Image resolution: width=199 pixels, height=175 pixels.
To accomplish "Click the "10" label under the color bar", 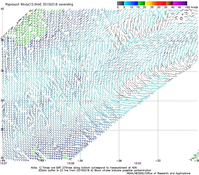I will pyautogui.click(x=132, y=7).
